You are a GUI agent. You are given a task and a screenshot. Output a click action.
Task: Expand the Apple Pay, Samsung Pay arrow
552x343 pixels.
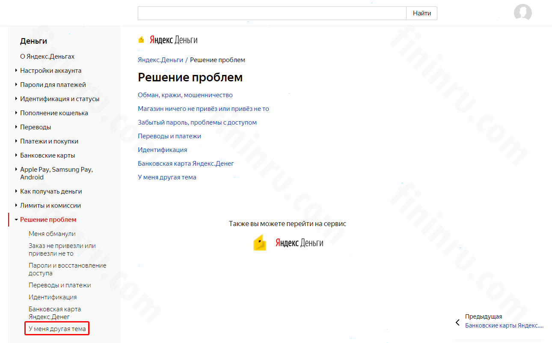pos(16,170)
